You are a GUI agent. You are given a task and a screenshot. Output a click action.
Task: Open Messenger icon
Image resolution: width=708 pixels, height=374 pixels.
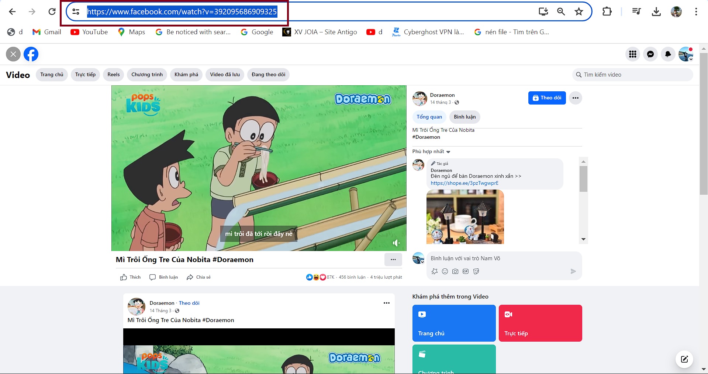(650, 54)
